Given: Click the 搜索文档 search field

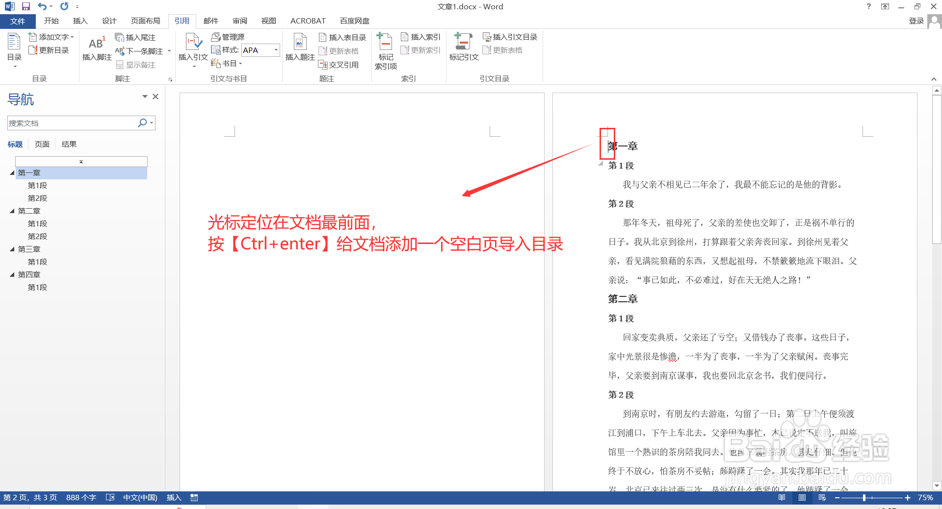Looking at the screenshot, I should pyautogui.click(x=71, y=123).
